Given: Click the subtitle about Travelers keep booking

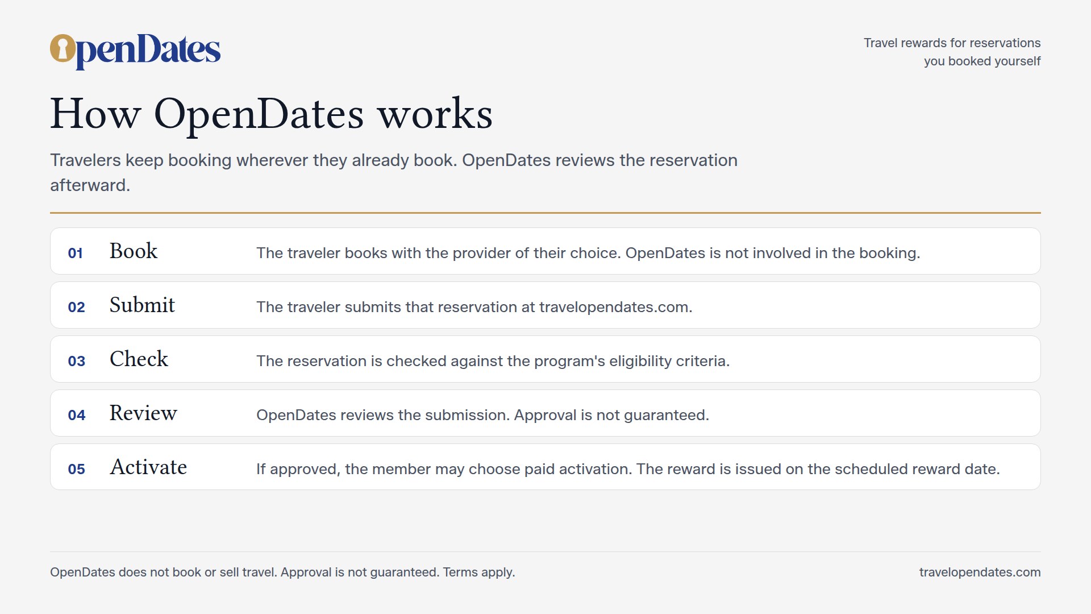Looking at the screenshot, I should coord(394,172).
